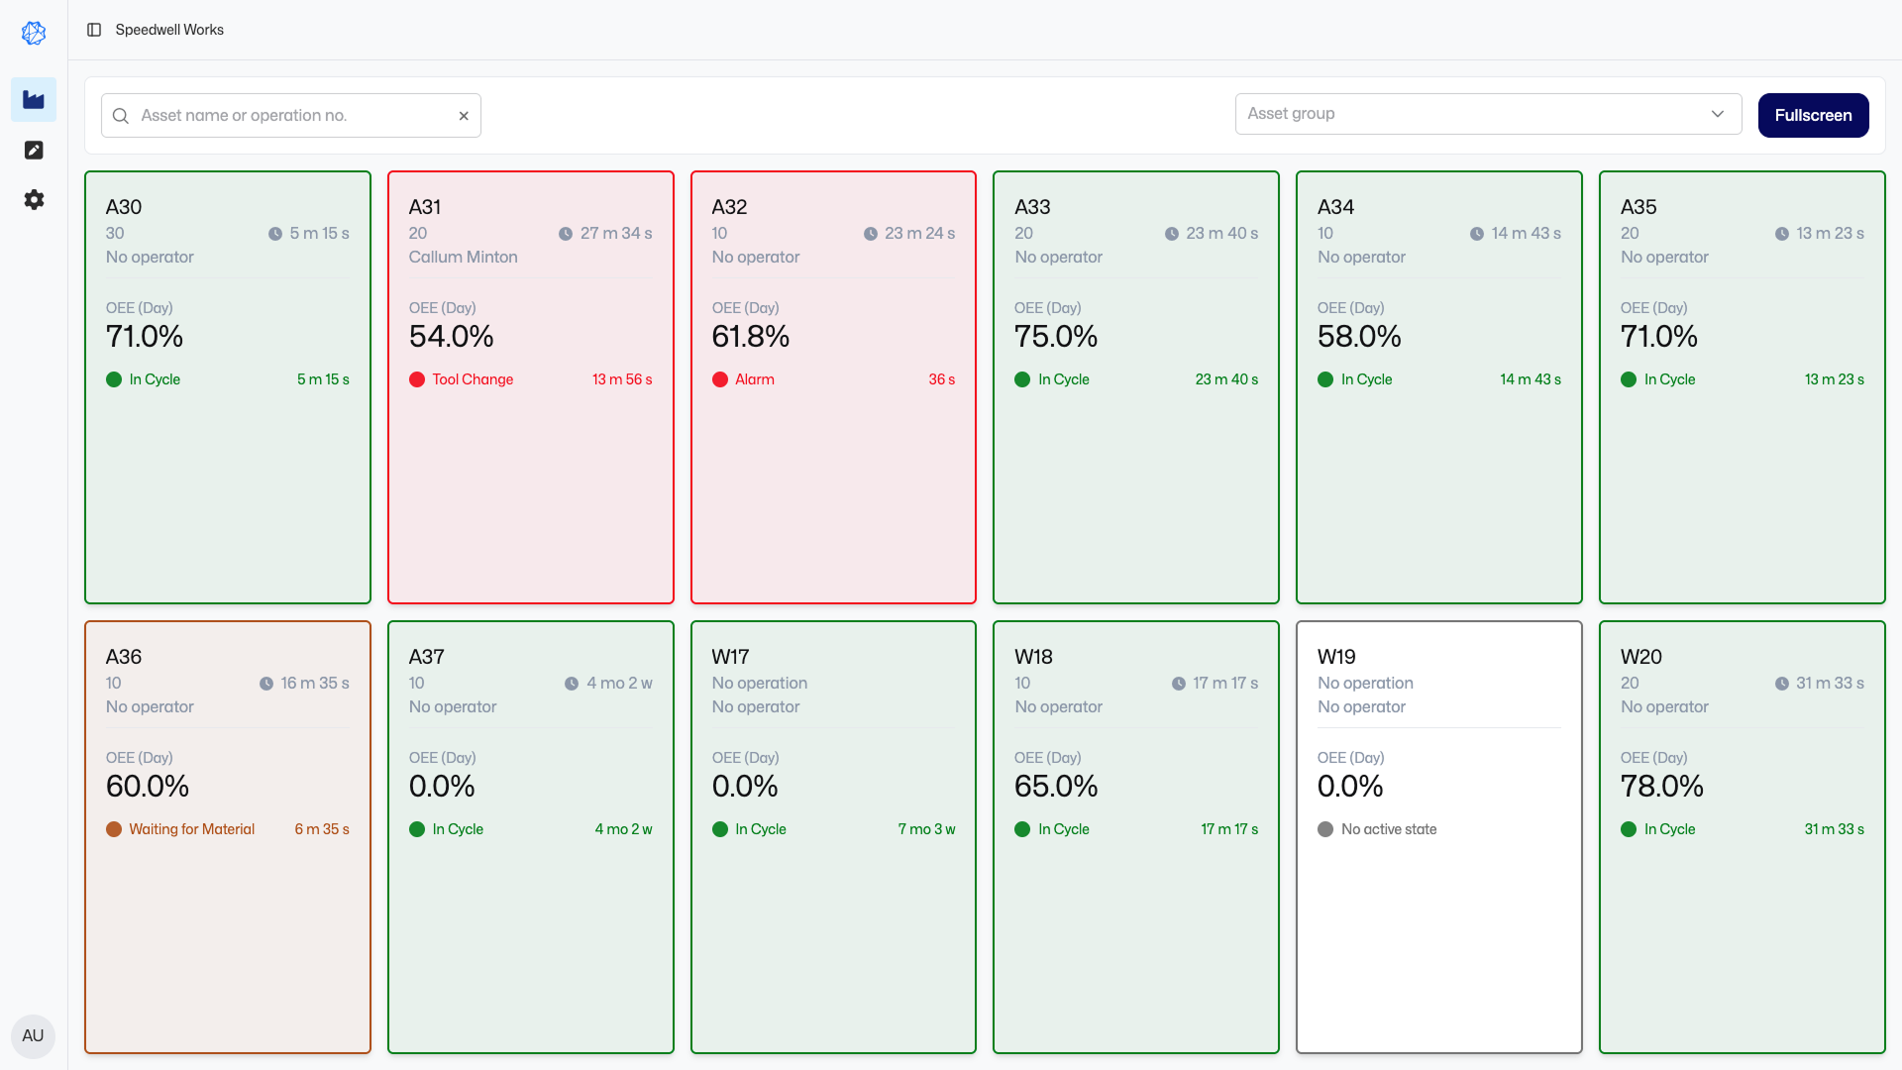This screenshot has height=1070, width=1902.
Task: Open the A30 In Cycle card
Action: tap(227, 476)
